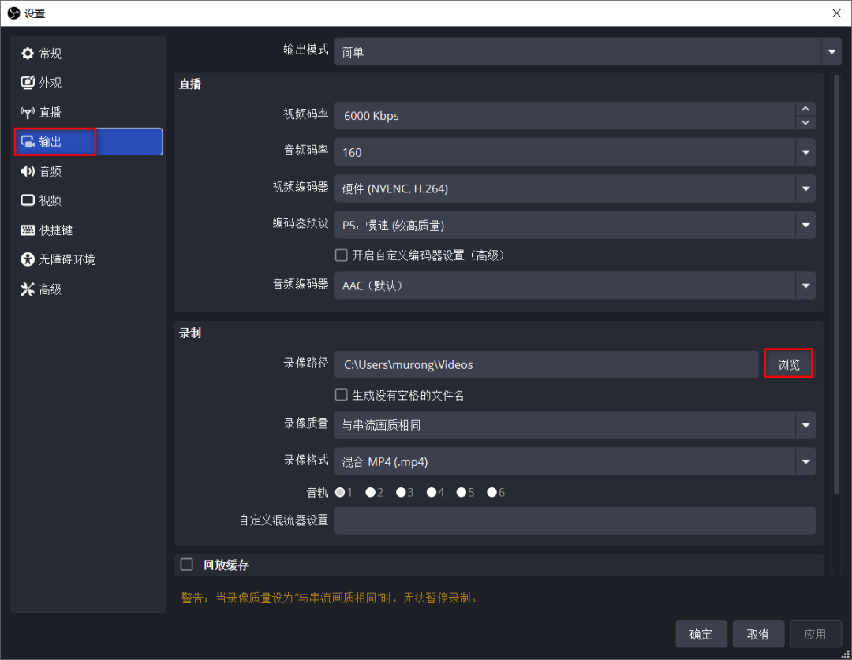Image resolution: width=852 pixels, height=660 pixels.
Task: Expand the 视频编码器 dropdown list
Action: pos(805,188)
